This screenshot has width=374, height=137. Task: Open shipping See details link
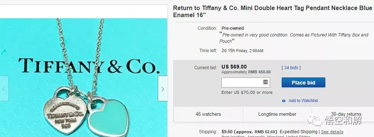(332, 132)
